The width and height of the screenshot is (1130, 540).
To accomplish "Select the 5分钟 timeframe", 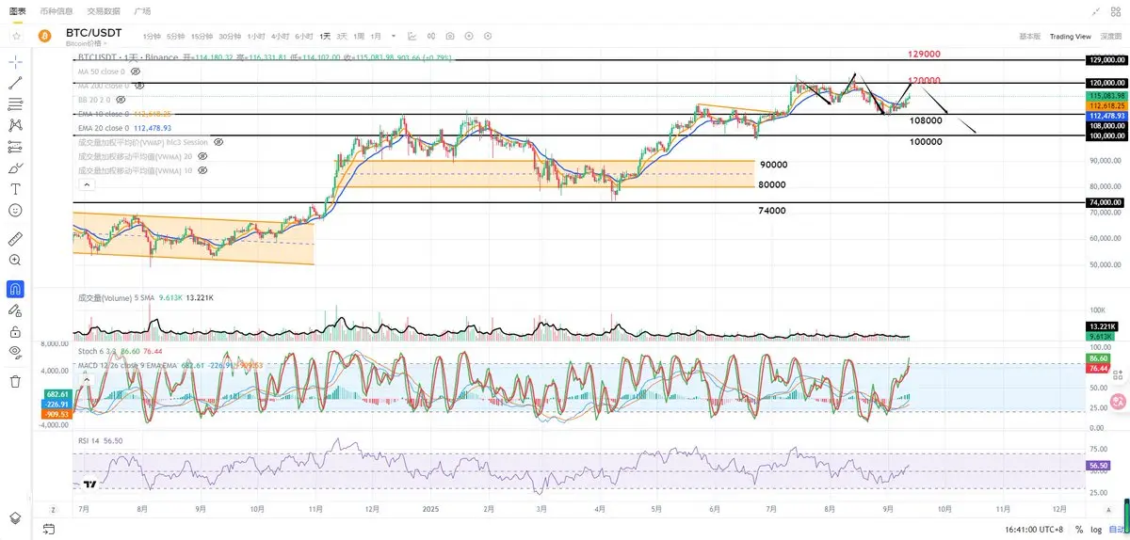I will click(176, 36).
